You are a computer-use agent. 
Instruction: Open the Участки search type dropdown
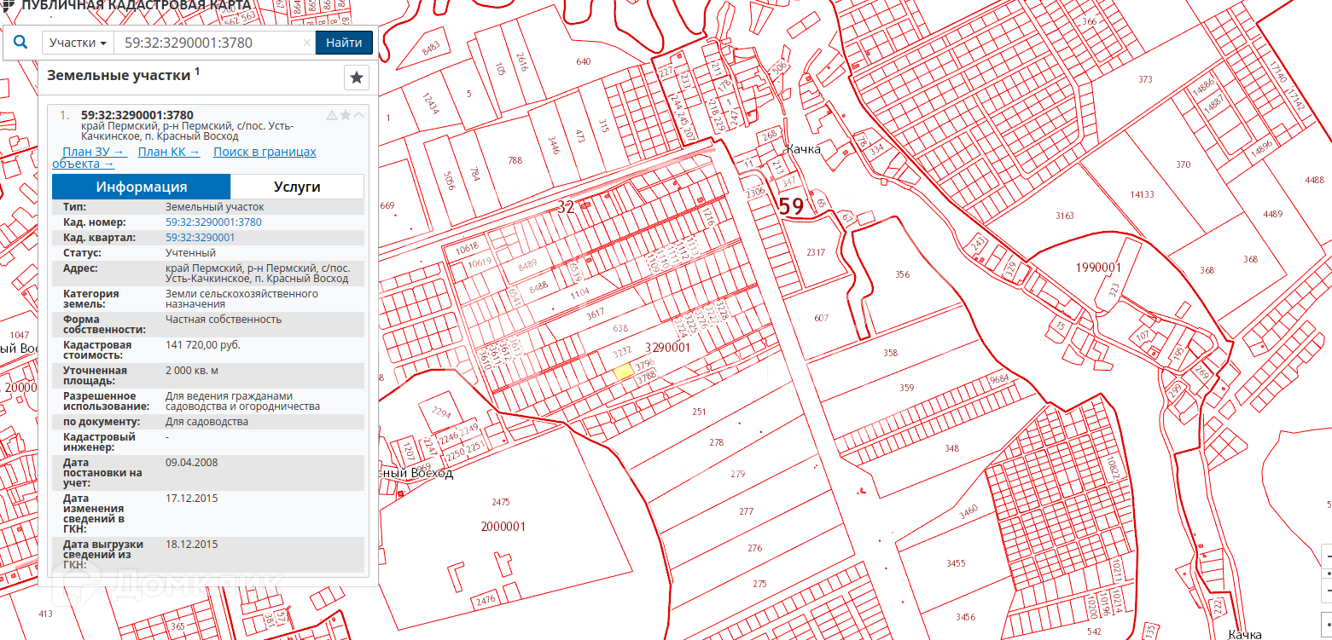78,43
